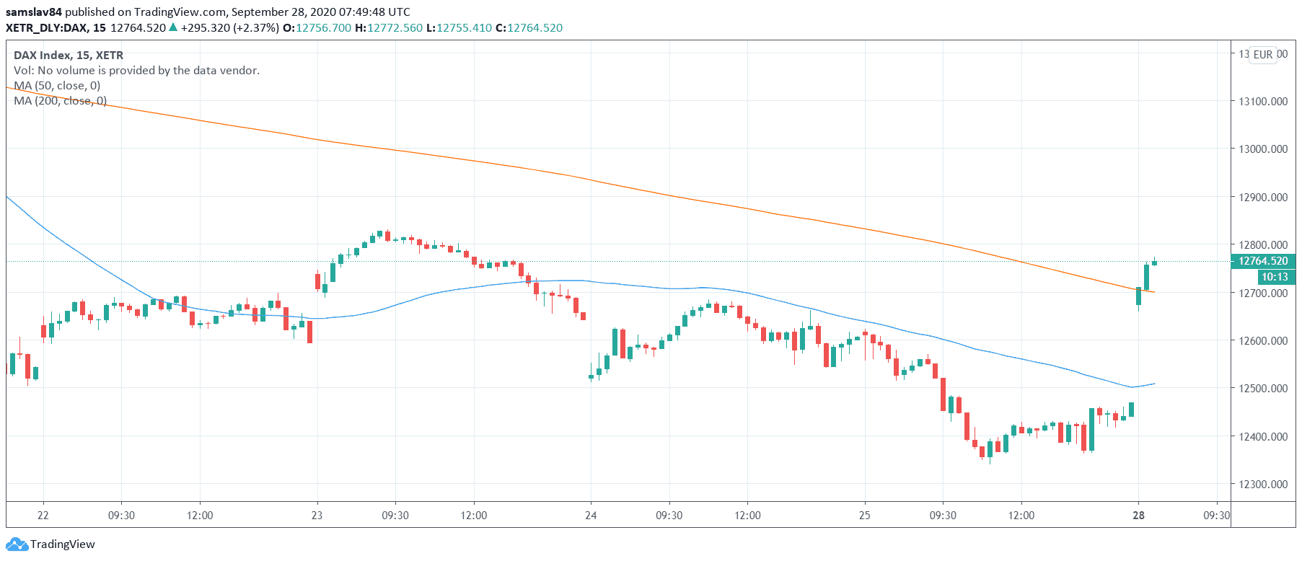The width and height of the screenshot is (1302, 561).
Task: Click the TradingView cloud logo icon
Action: pyautogui.click(x=17, y=544)
